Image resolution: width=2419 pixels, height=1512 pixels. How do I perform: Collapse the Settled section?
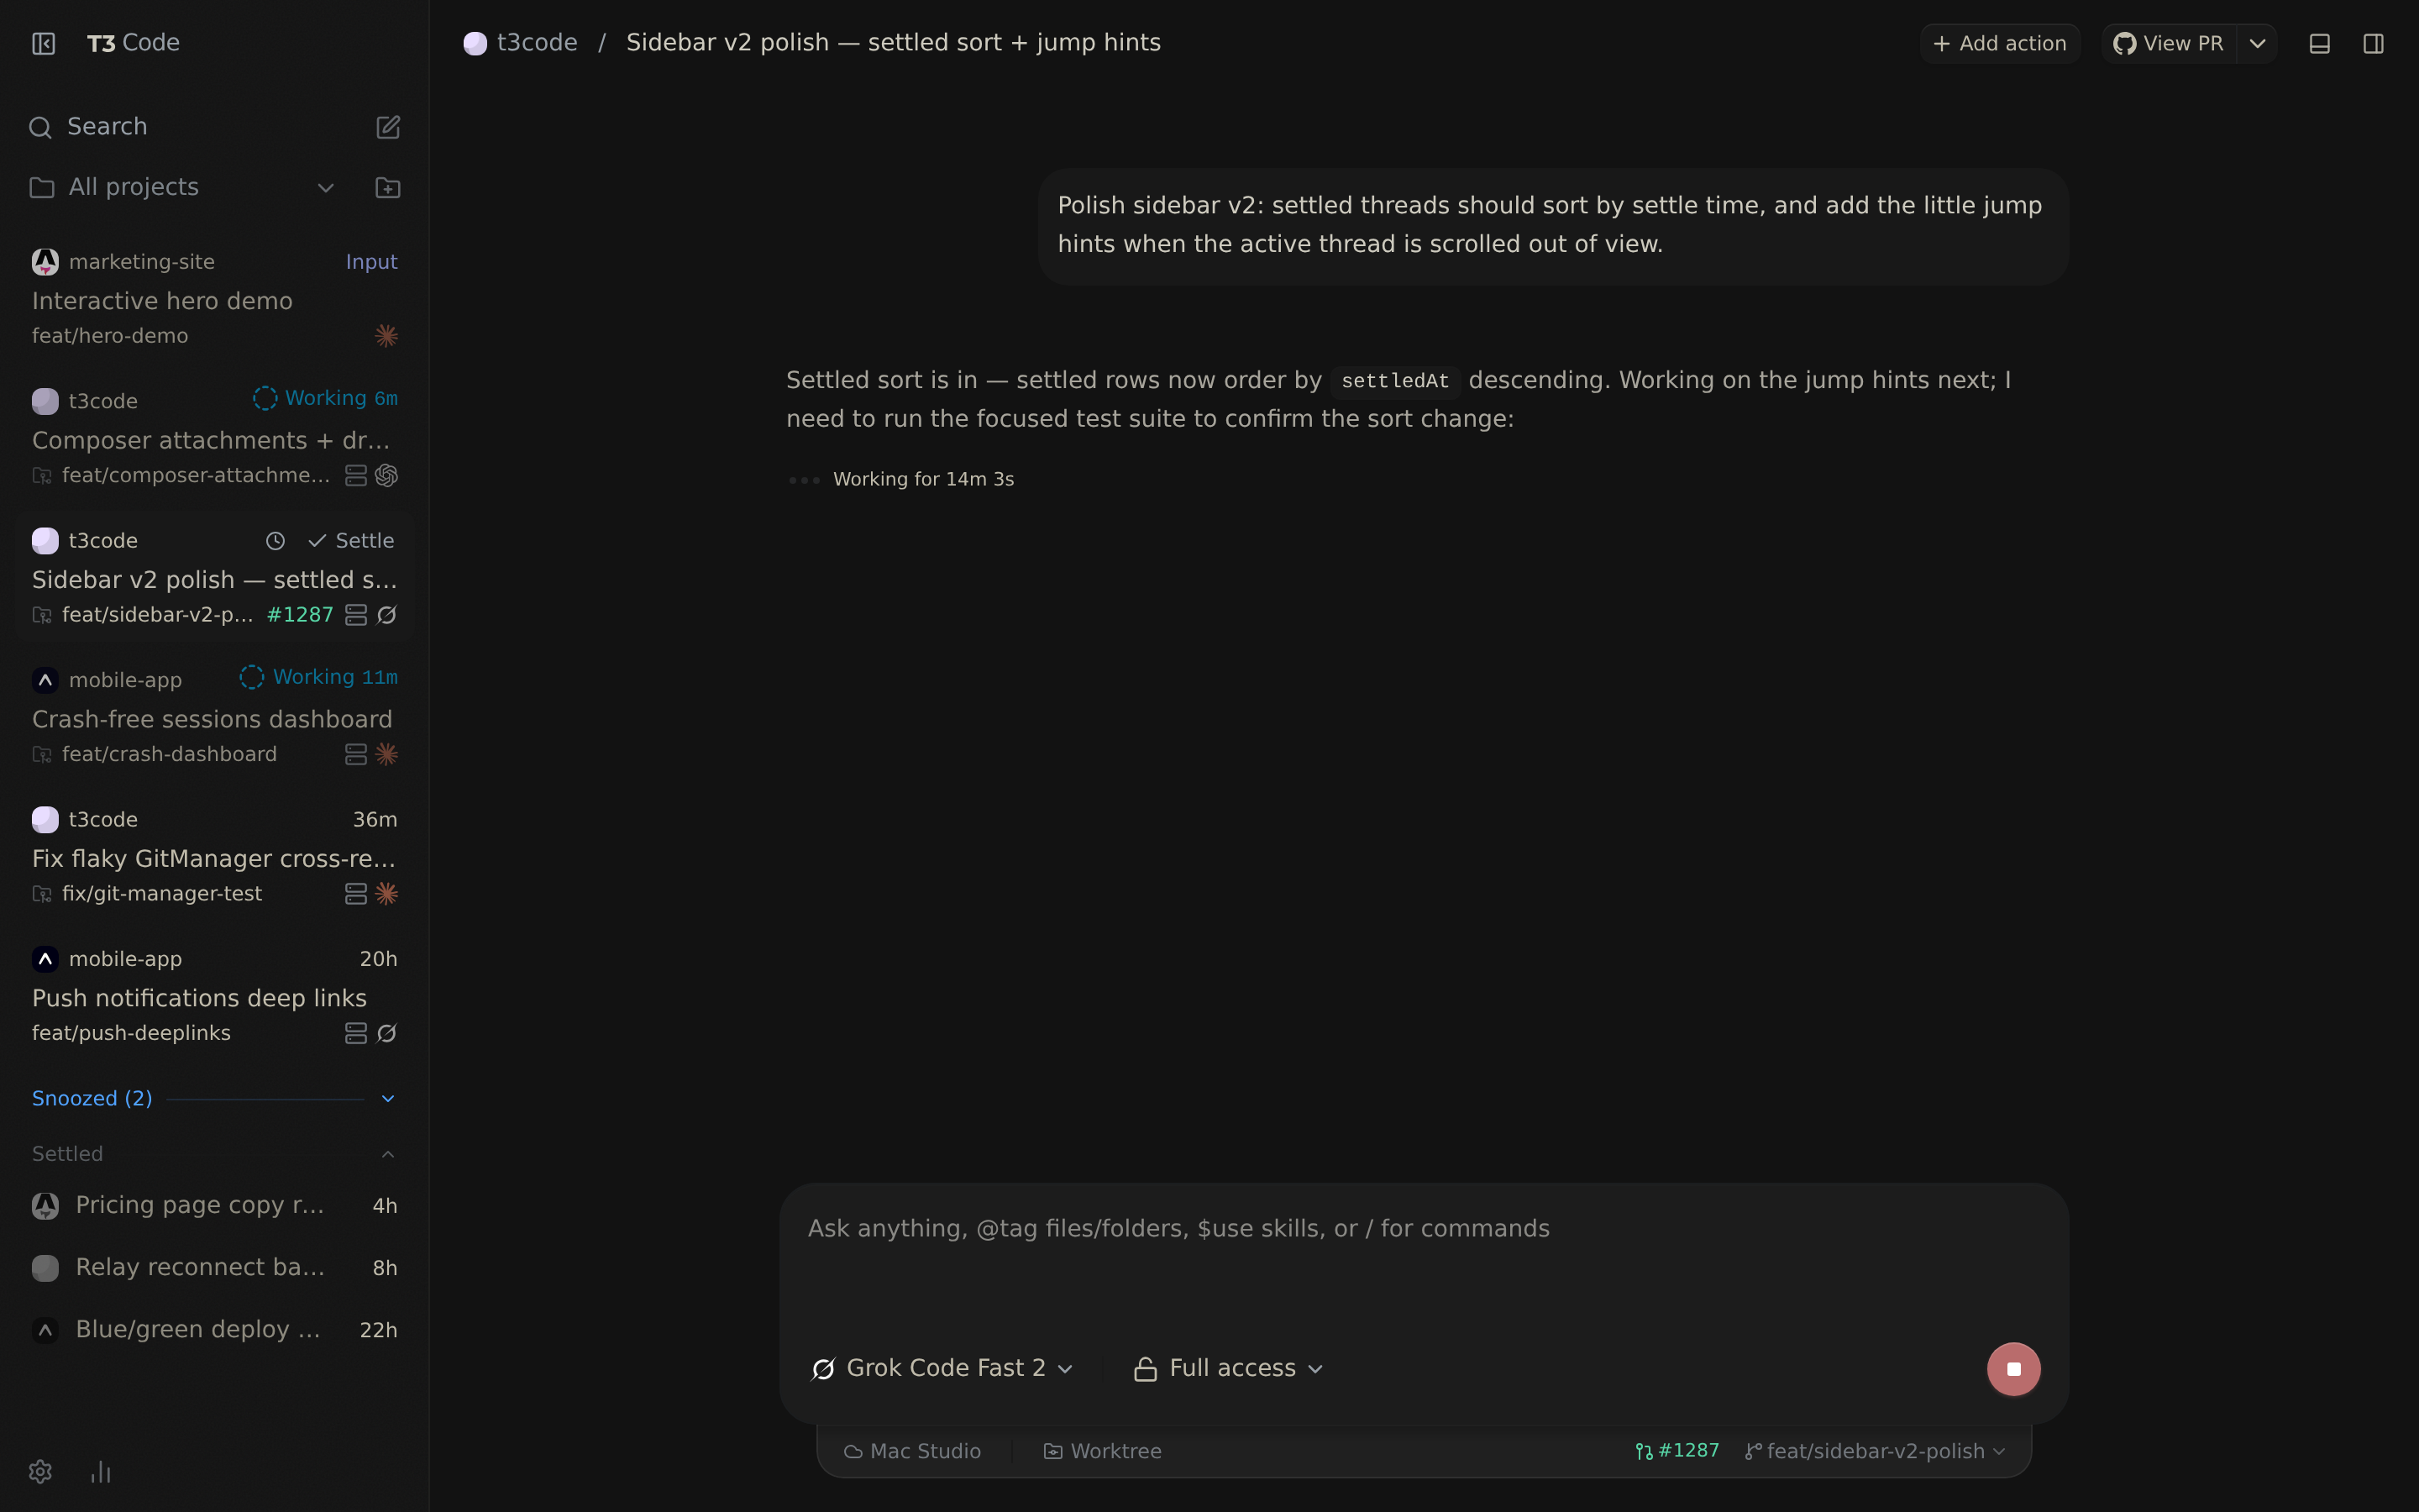[388, 1154]
